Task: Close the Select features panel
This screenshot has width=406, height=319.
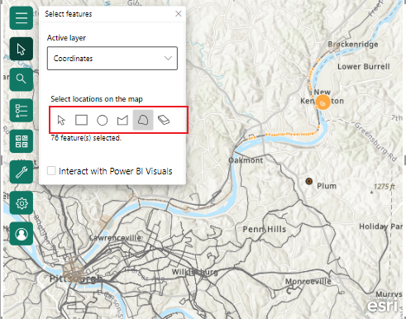Action: [x=179, y=14]
